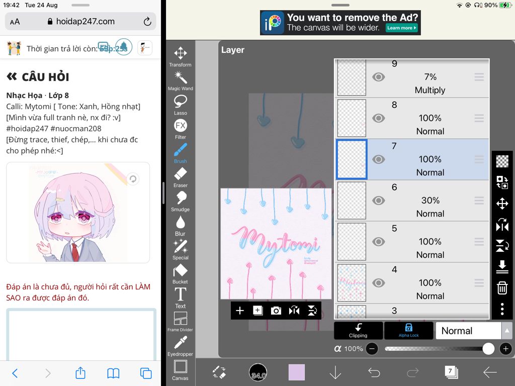Screen dimensions: 515x386
Task: Open the FX Filter tool
Action: pyautogui.click(x=181, y=129)
